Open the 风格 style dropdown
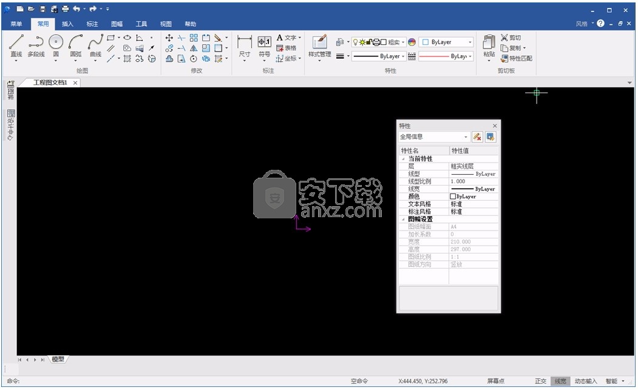 tap(585, 24)
